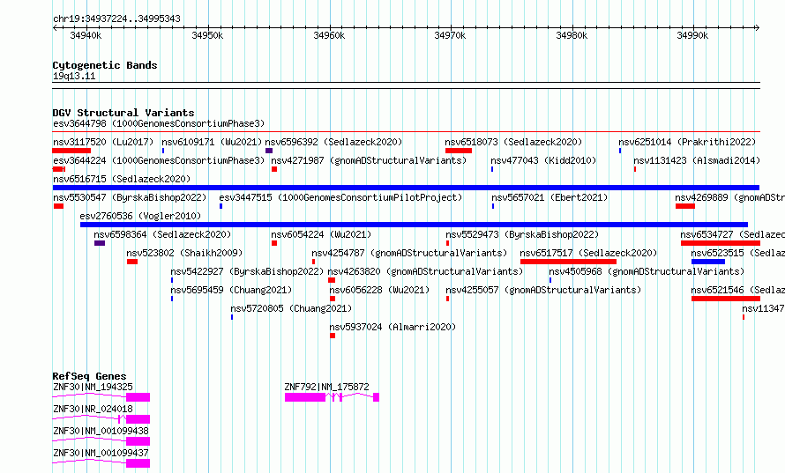Viewport: 785px width, 473px height.
Task: Select the red glyph under nsv523802
Action: coord(132,262)
